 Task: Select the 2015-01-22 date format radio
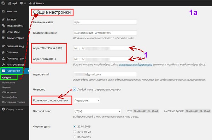tap(75, 132)
